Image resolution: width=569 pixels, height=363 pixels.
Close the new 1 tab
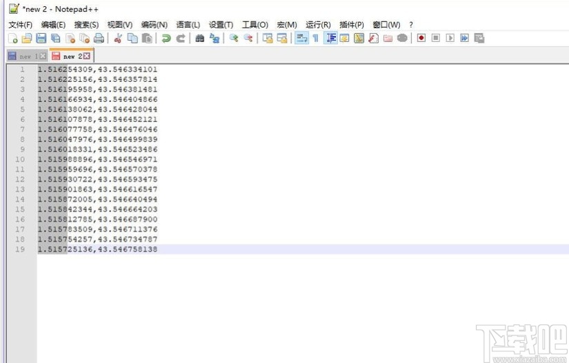click(43, 56)
